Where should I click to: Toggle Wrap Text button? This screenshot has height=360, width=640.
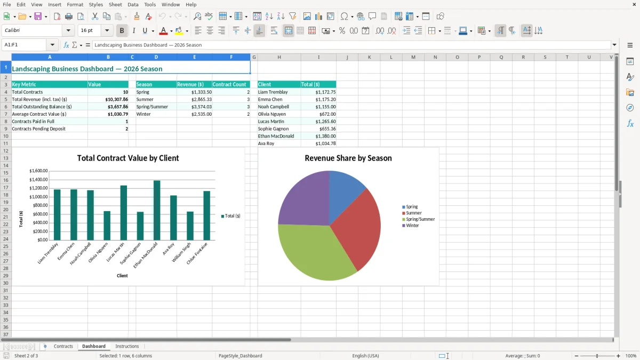click(274, 31)
